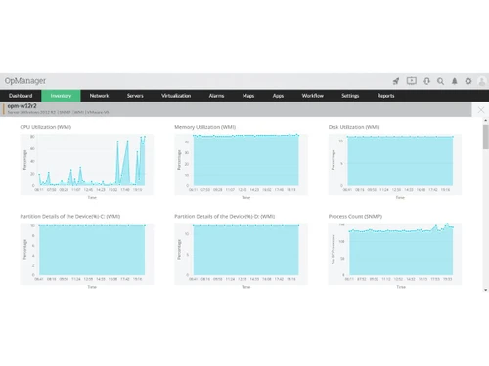Go to the Network tab

(x=99, y=96)
